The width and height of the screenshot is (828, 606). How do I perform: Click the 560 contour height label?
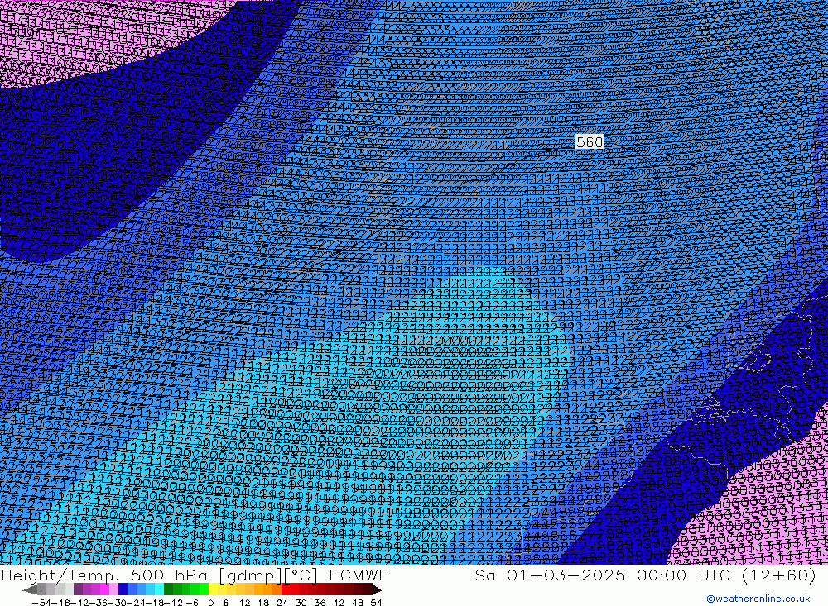(589, 142)
